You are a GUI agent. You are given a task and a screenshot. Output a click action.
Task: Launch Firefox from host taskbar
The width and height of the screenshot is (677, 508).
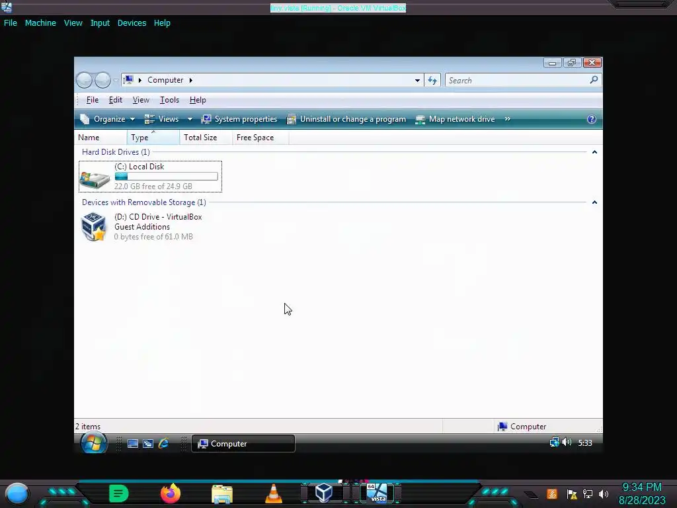pos(171,493)
